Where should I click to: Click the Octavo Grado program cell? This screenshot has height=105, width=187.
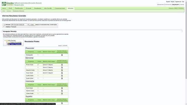point(30,93)
